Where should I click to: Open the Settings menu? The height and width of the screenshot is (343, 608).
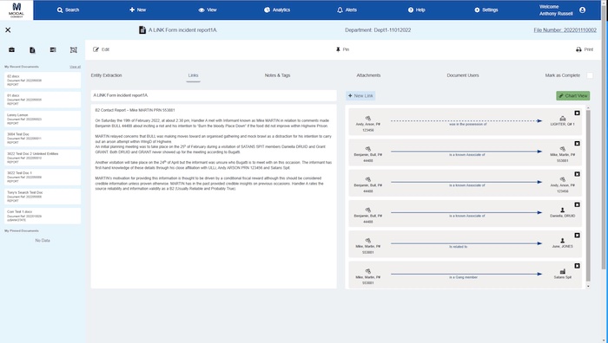coord(486,10)
